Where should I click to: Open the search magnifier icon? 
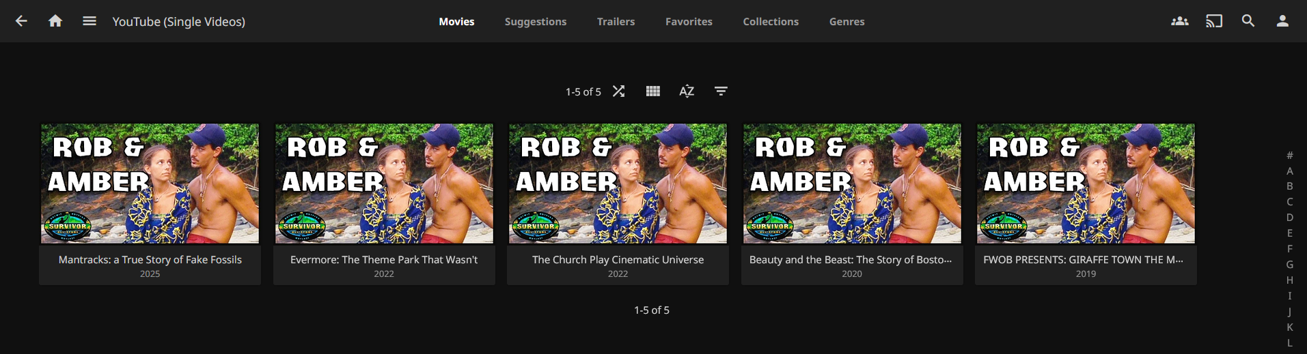click(x=1248, y=21)
